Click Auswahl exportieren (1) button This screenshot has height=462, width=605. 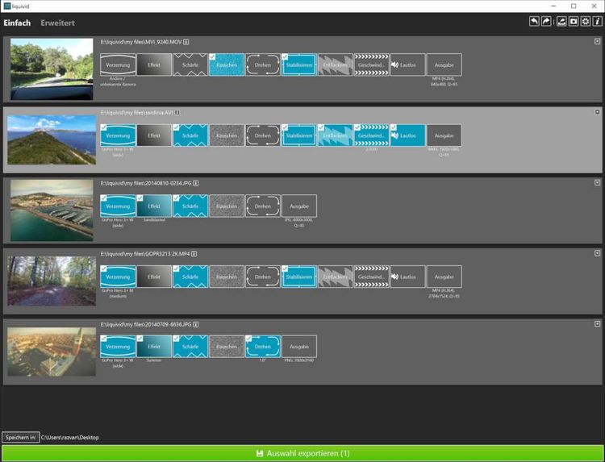point(302,453)
